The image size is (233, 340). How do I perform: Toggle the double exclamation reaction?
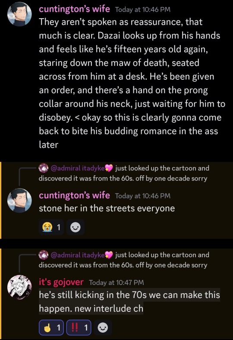pyautogui.click(x=79, y=327)
